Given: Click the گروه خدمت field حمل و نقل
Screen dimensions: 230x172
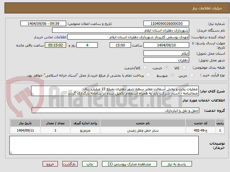Looking at the screenshot, I should click(115, 110).
